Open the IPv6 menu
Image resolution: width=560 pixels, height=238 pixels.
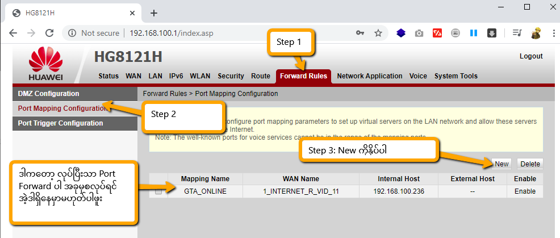coord(176,76)
